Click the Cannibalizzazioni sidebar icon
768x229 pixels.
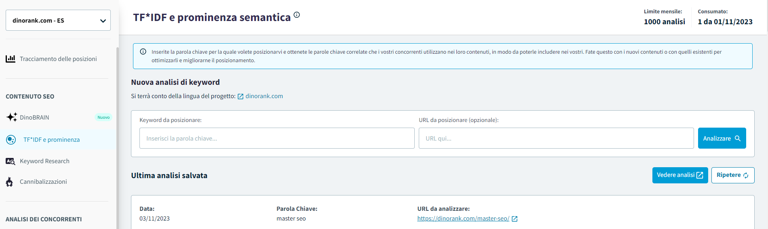10,182
